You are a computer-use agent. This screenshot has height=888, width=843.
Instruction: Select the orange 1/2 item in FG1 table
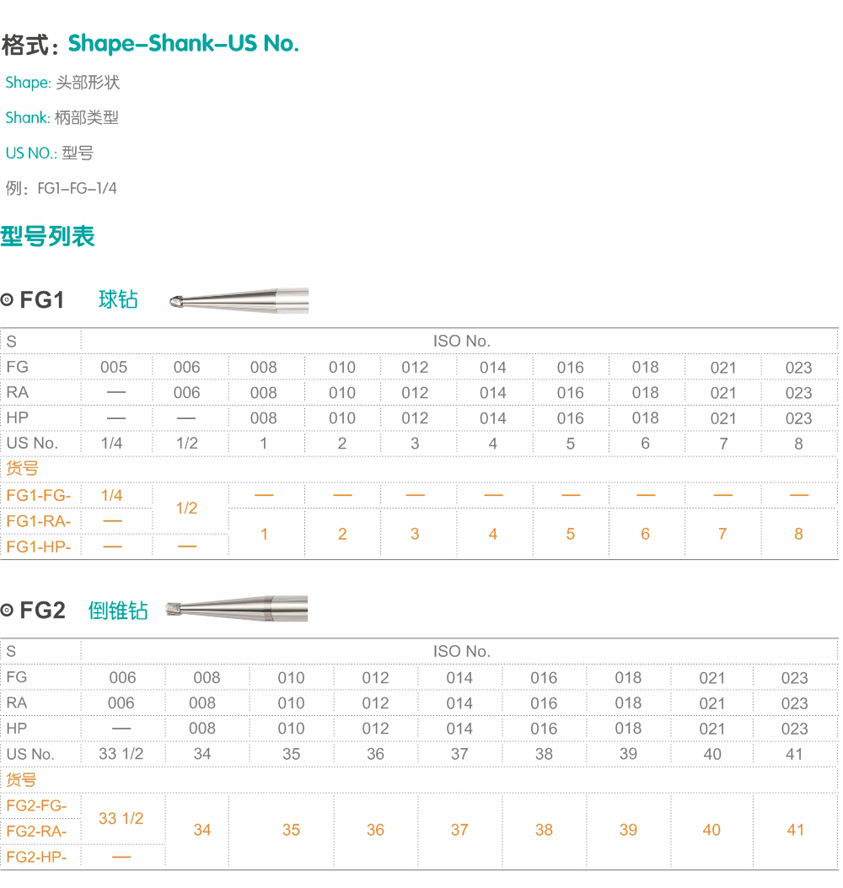pyautogui.click(x=187, y=508)
